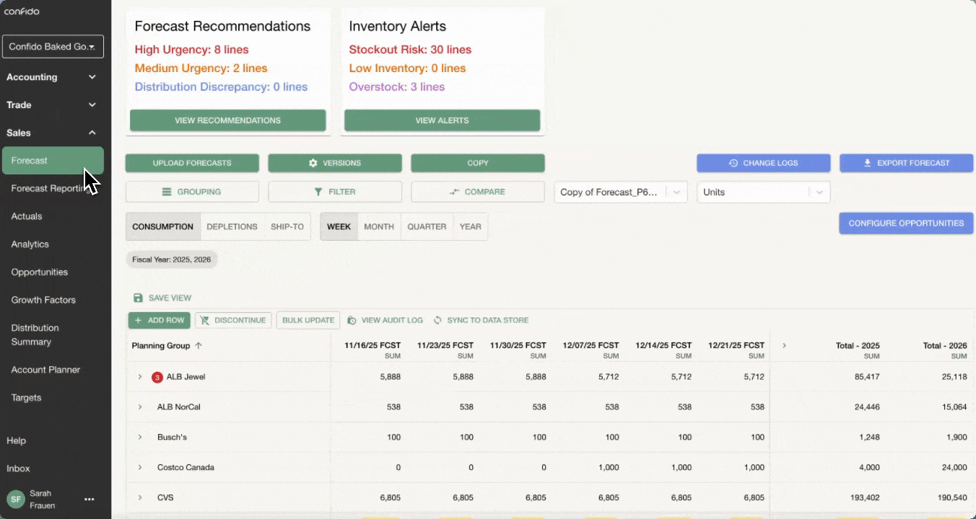Screen dimensions: 976x519
Task: Click the Sync to Data Store refresh icon
Action: click(x=437, y=320)
